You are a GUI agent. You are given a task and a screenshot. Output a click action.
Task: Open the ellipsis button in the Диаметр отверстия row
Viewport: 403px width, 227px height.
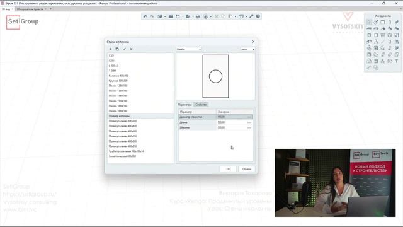pyautogui.click(x=249, y=117)
